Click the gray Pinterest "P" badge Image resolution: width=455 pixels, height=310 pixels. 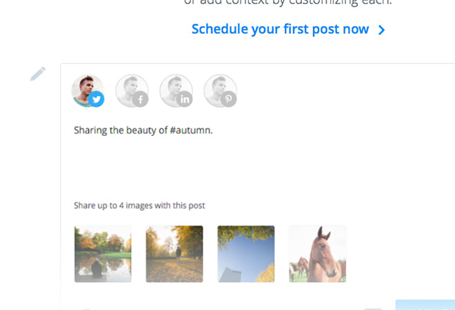pos(229,100)
